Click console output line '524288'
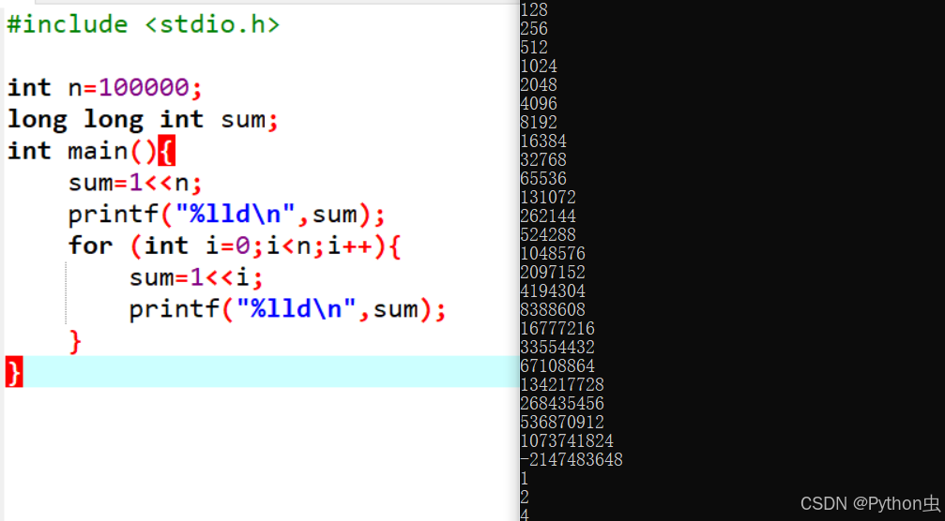This screenshot has height=521, width=945. click(548, 234)
